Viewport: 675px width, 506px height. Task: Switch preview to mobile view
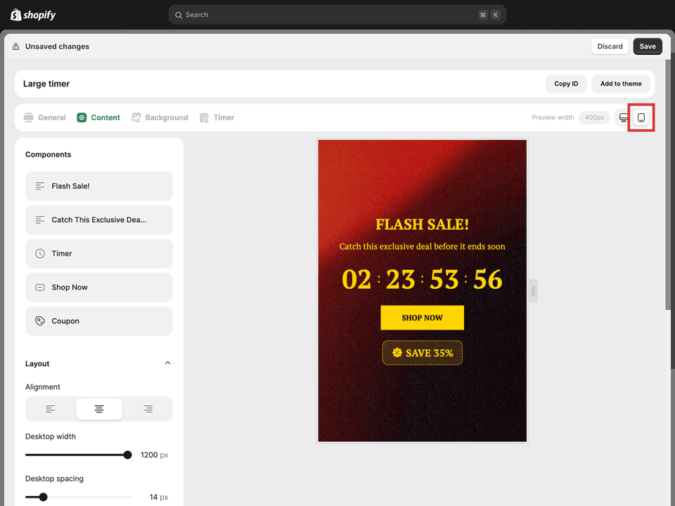click(x=641, y=117)
